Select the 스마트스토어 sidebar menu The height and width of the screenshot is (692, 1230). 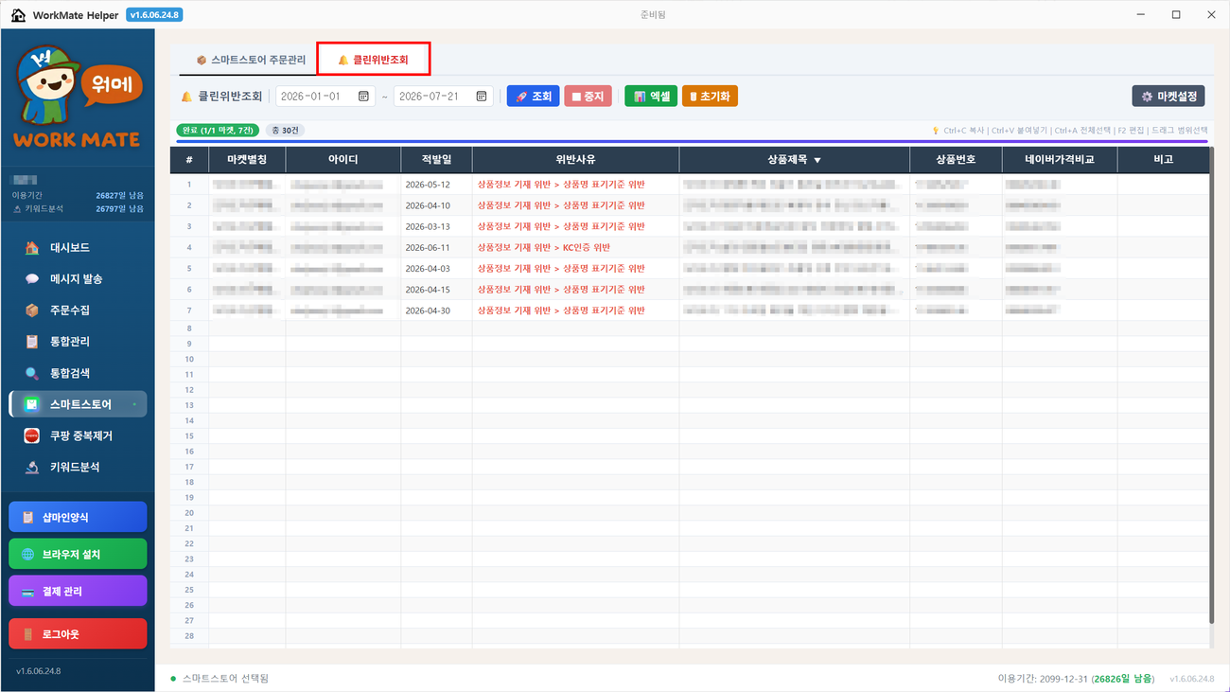coord(78,404)
